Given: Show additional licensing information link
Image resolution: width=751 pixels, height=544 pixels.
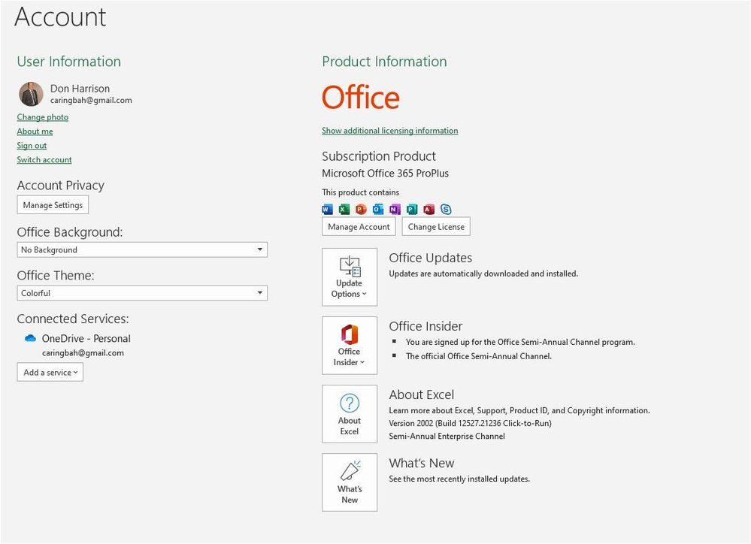Looking at the screenshot, I should (390, 130).
